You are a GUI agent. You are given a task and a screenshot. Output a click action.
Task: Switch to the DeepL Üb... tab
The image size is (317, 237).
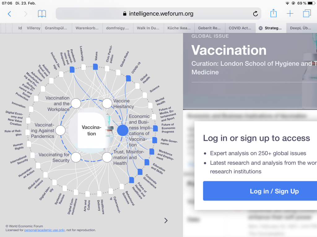301,28
